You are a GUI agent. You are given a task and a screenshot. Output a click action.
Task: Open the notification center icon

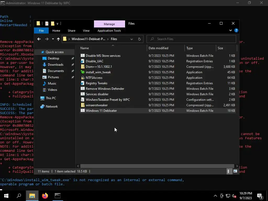(260, 196)
